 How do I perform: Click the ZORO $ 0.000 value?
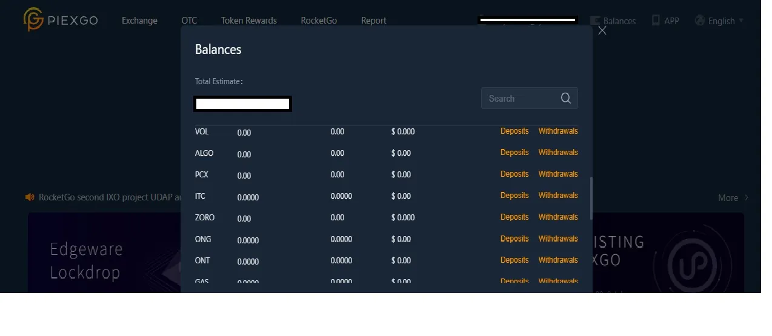[x=403, y=217]
